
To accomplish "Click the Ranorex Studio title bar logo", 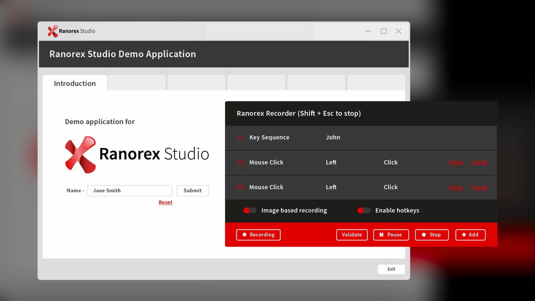I will click(x=71, y=31).
